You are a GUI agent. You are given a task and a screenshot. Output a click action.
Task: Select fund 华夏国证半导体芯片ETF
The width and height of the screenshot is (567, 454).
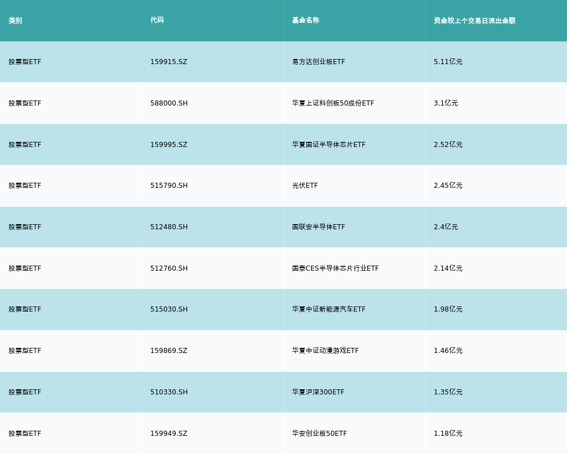329,145
